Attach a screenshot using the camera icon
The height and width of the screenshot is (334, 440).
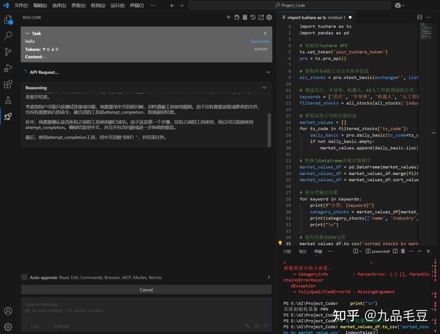click(257, 326)
